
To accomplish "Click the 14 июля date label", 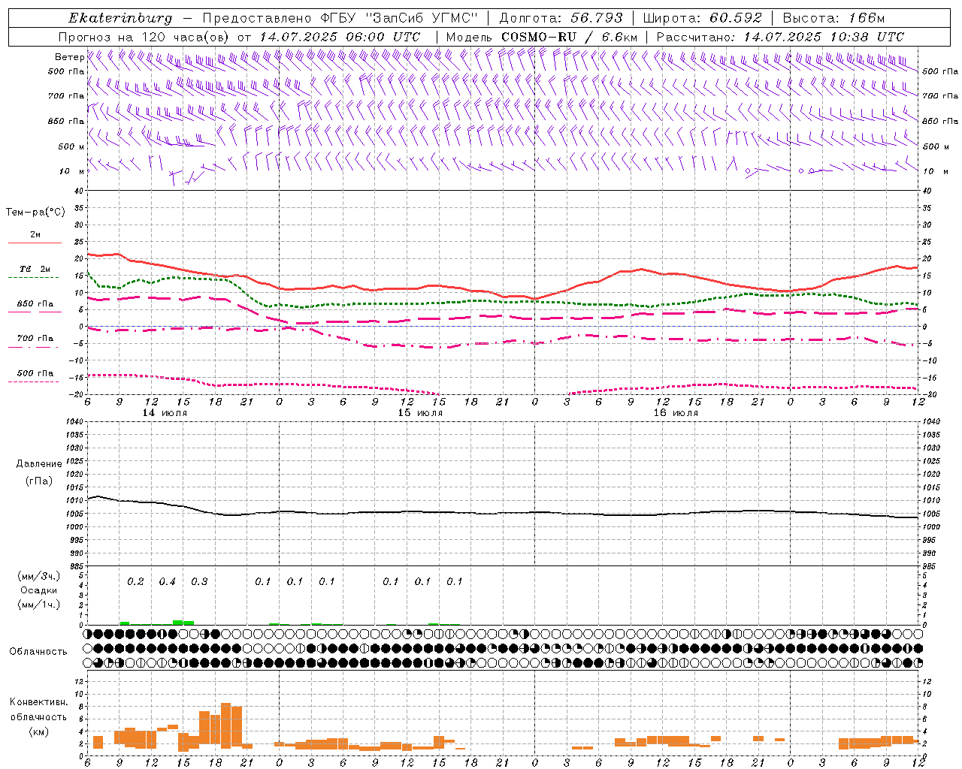I will tap(165, 413).
